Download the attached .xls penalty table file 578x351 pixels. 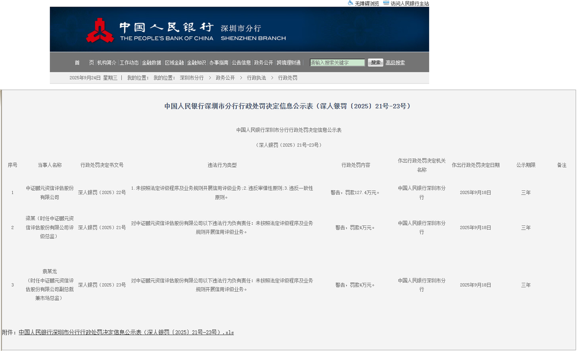126,332
